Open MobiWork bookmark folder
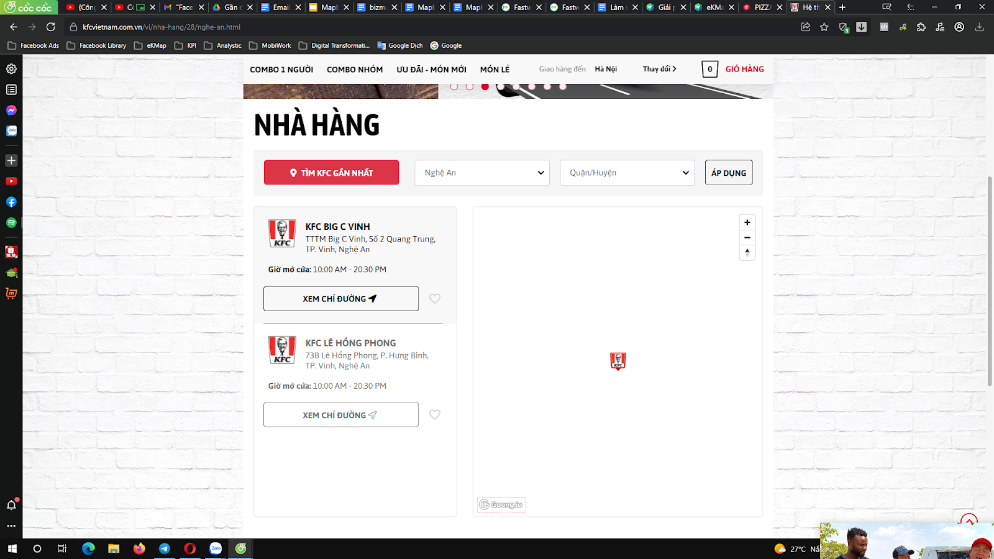Viewport: 994px width, 559px height. click(x=270, y=45)
